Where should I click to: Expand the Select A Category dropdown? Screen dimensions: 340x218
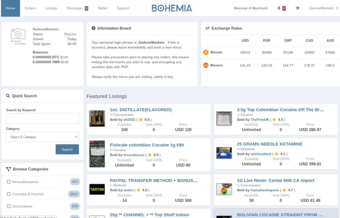coord(42,137)
